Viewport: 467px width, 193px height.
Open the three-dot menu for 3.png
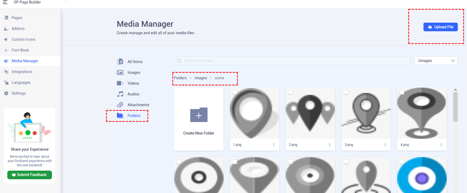coord(385,145)
